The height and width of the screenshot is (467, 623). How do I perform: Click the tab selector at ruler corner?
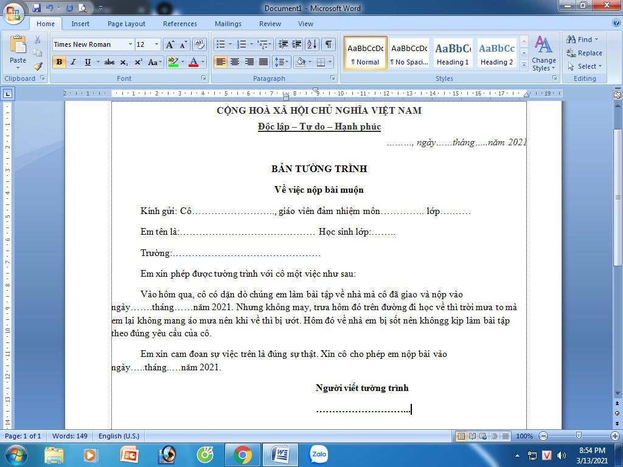pos(7,94)
